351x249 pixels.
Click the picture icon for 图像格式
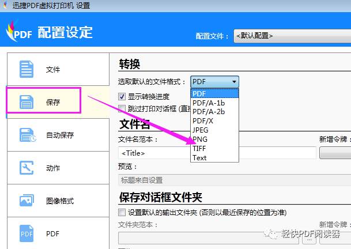[x=27, y=201]
